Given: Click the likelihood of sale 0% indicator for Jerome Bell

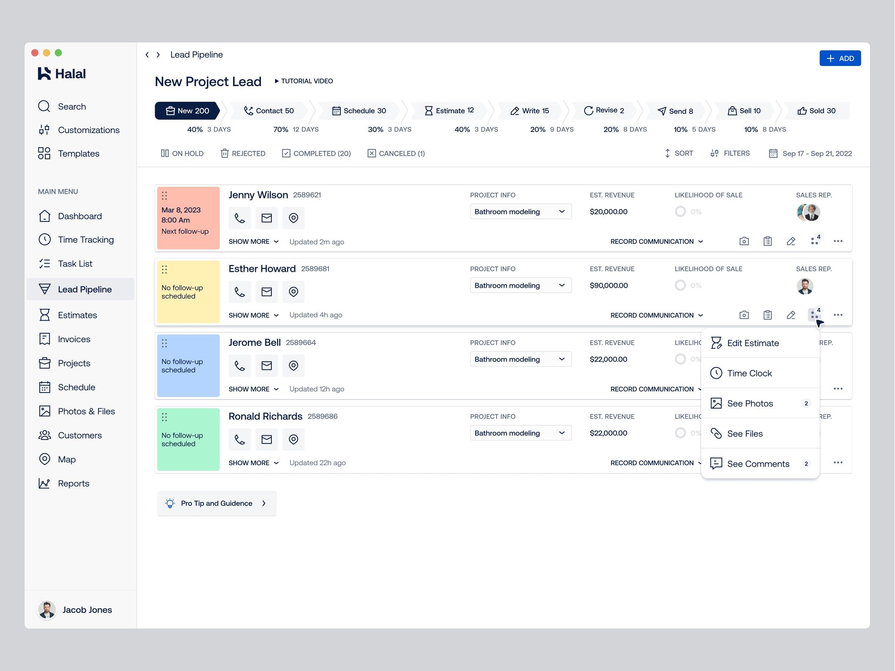Looking at the screenshot, I should pos(681,359).
